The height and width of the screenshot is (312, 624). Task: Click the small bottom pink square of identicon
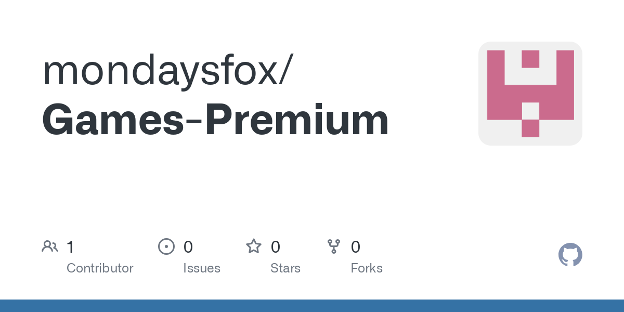click(530, 128)
